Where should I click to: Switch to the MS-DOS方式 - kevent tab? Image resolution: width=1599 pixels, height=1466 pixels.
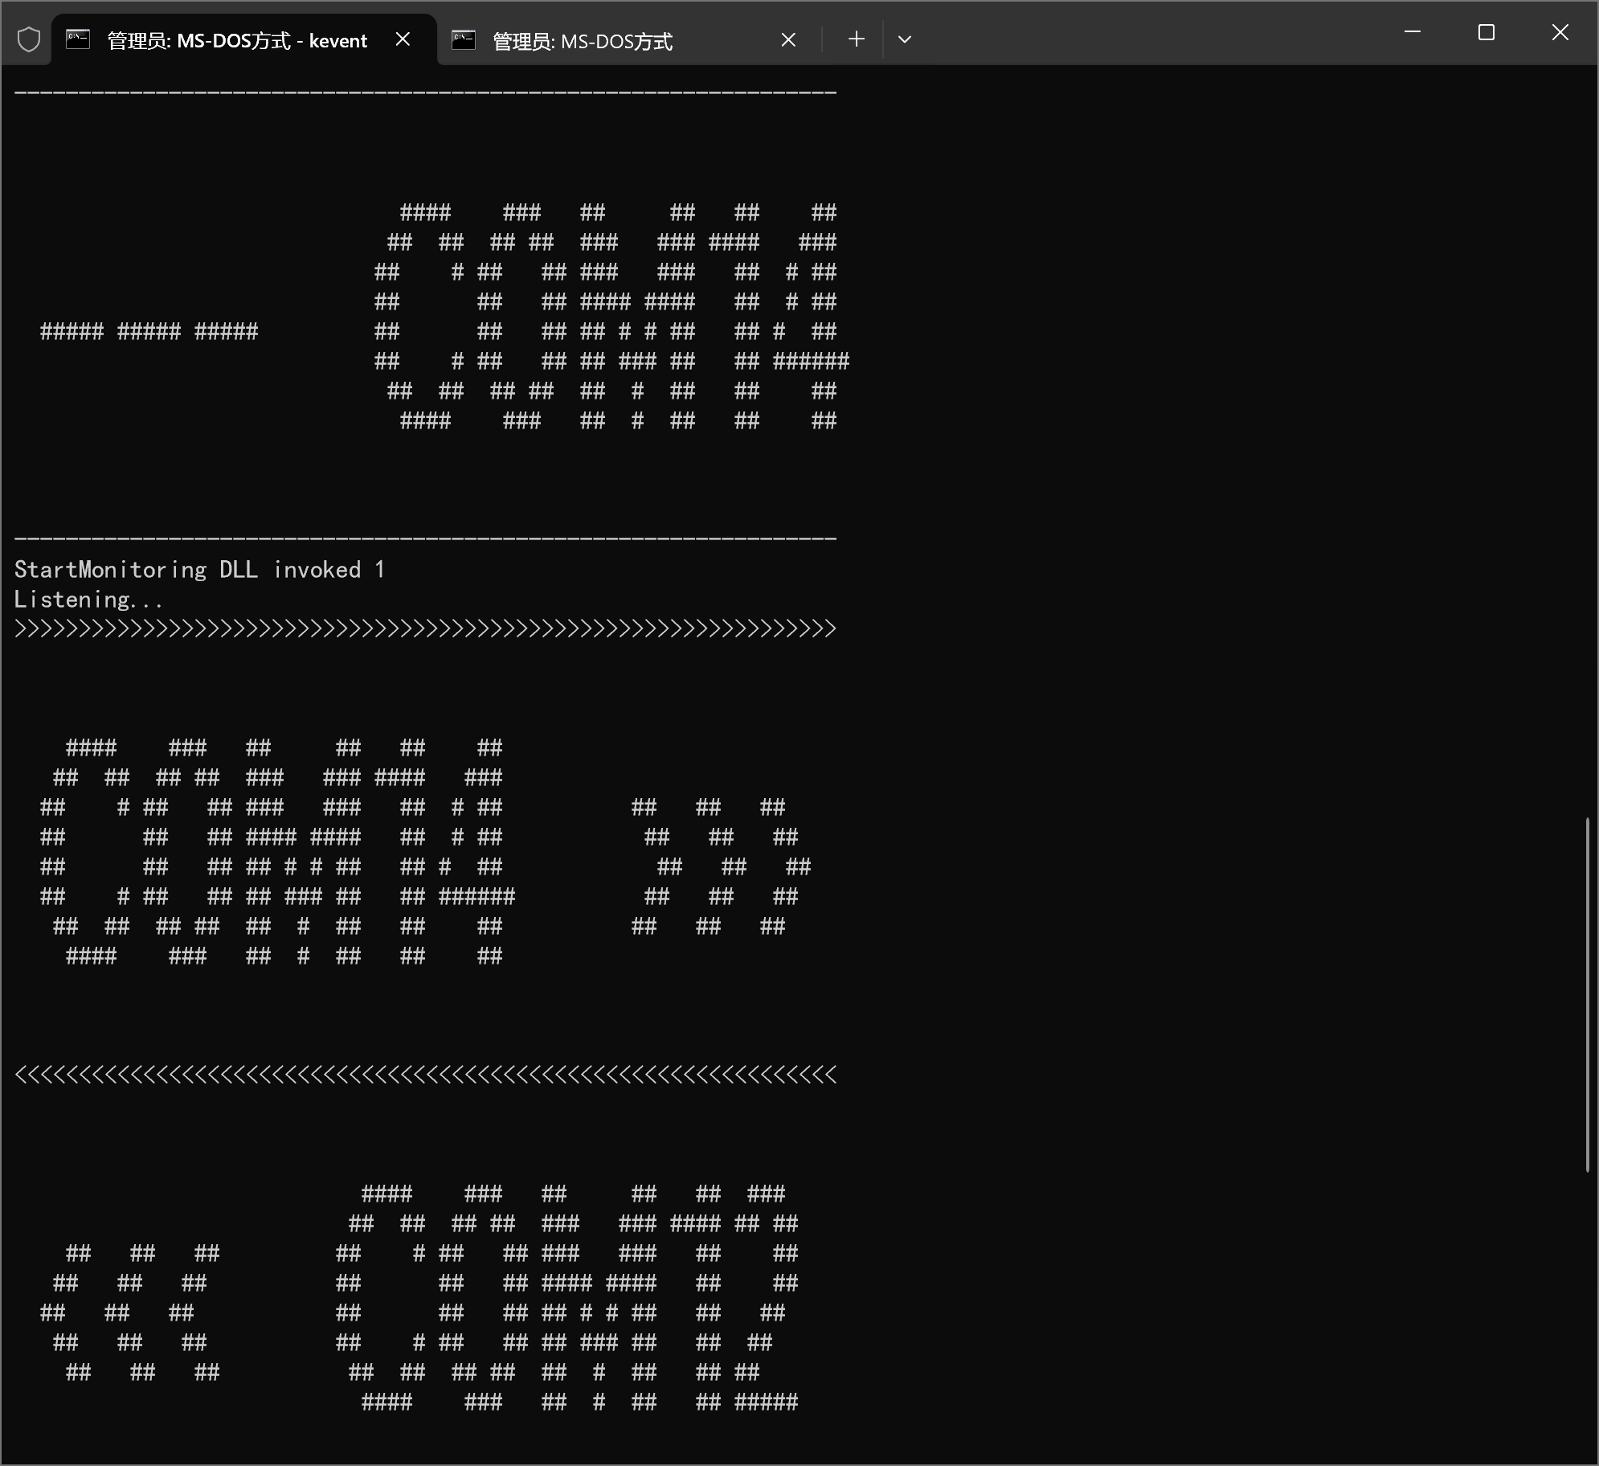(x=237, y=40)
